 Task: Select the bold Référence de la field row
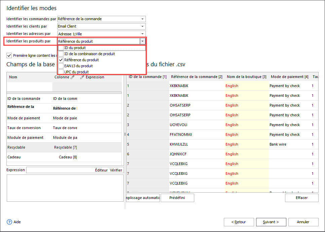(64, 108)
